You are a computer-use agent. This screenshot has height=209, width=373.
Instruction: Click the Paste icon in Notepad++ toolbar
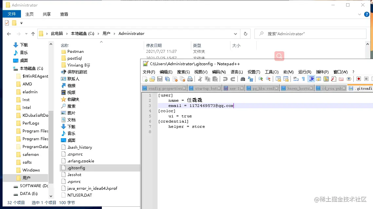pos(215,79)
